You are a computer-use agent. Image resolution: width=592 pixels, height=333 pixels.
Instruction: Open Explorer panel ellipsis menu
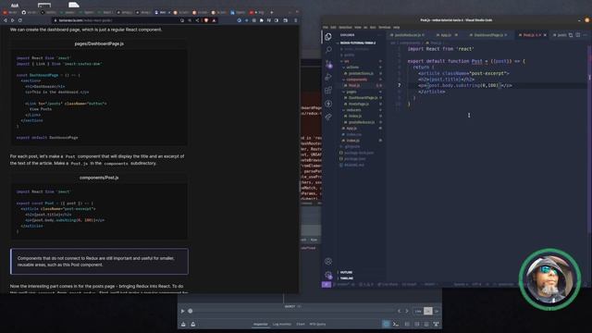[x=379, y=35]
